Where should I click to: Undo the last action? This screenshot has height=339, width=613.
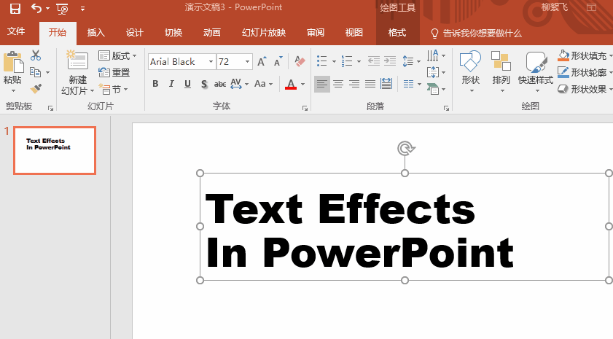pos(36,8)
